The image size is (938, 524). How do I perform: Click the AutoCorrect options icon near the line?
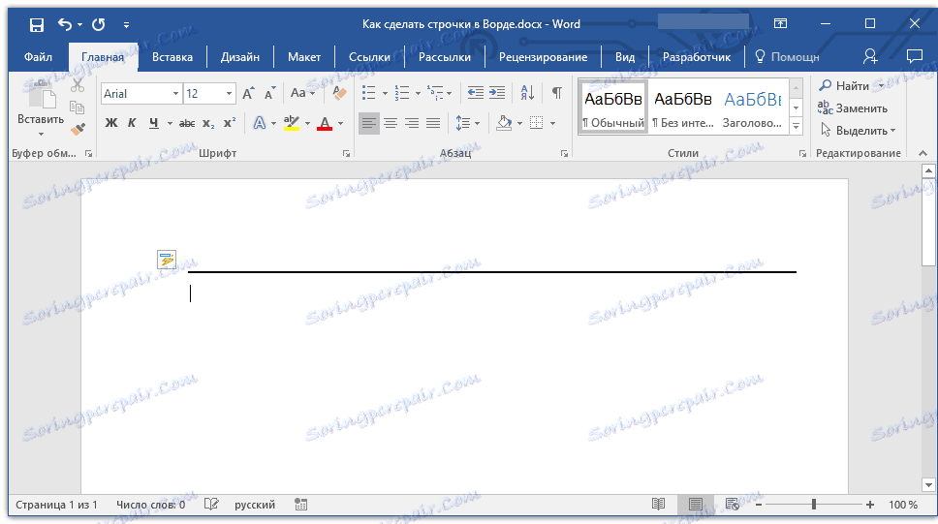point(167,260)
